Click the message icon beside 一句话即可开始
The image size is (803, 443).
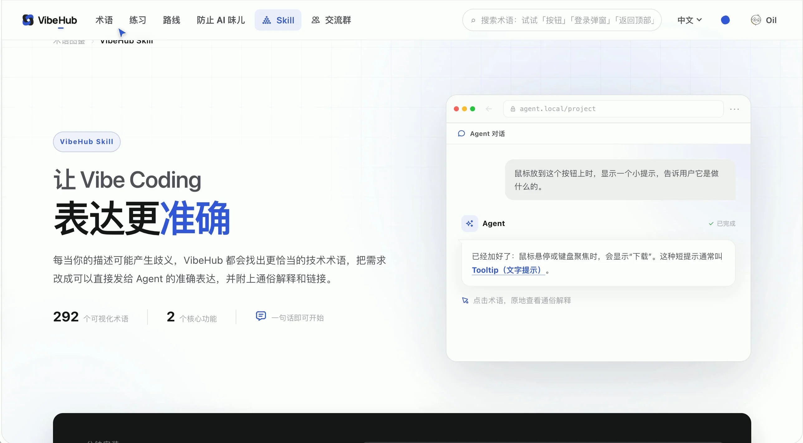coord(261,316)
